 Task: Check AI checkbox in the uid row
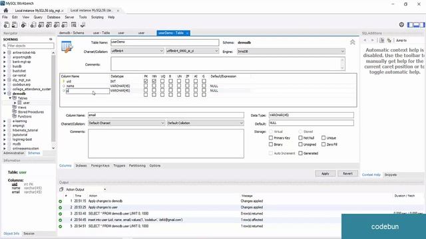pyautogui.click(x=196, y=81)
